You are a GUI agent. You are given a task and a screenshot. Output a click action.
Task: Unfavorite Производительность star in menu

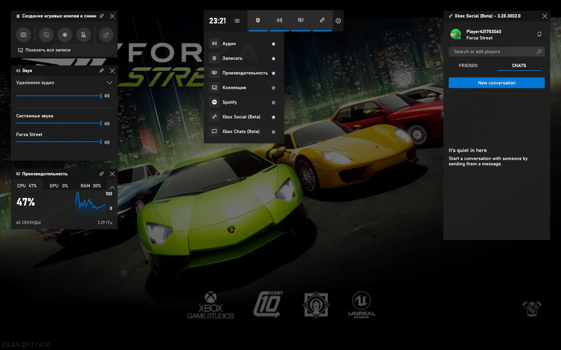tap(273, 73)
